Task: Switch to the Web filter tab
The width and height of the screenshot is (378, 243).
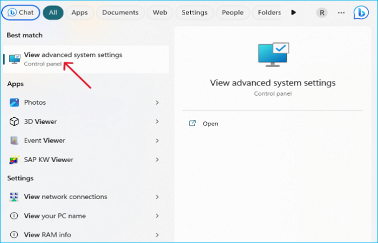Action: click(160, 12)
